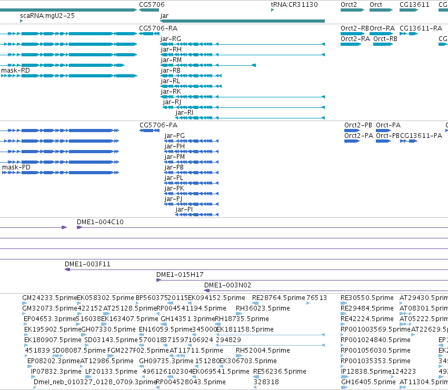This screenshot has height=390, width=448.
Task: Select the mask-RD transcript label
Action: tap(15, 71)
